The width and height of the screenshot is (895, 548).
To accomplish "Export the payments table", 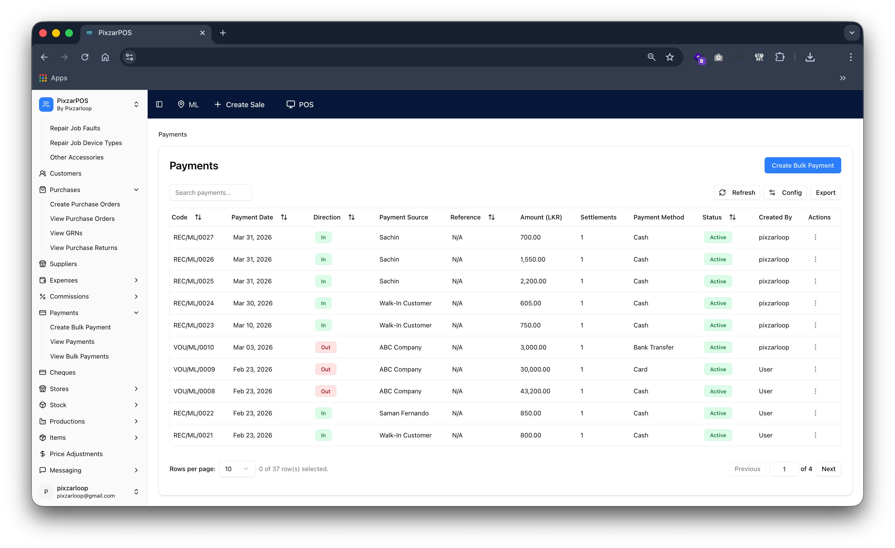I will click(x=825, y=193).
